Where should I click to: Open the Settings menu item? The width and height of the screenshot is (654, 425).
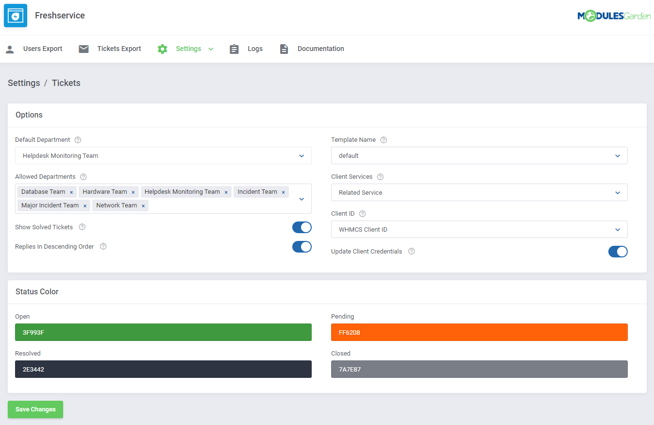pyautogui.click(x=188, y=49)
